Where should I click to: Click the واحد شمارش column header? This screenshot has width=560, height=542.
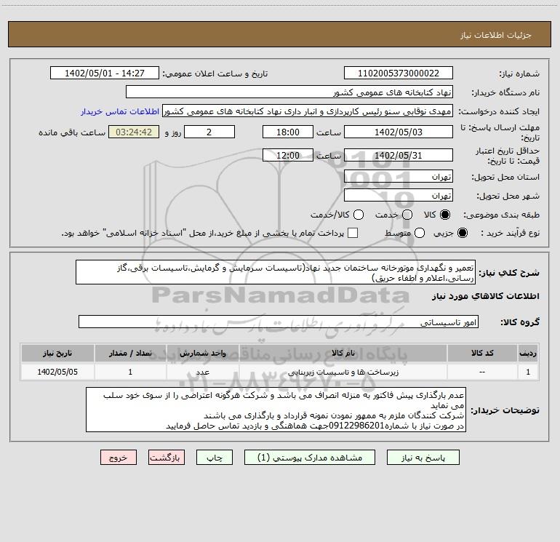coord(202,353)
